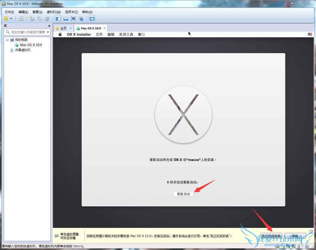Open the 虚拟机(M) menu
Screen dimensions: 316x250
tap(54, 12)
